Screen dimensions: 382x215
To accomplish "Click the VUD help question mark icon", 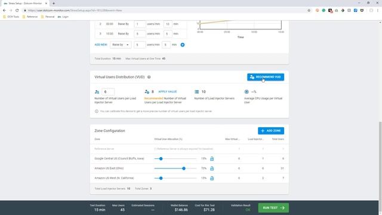I will click(x=149, y=77).
